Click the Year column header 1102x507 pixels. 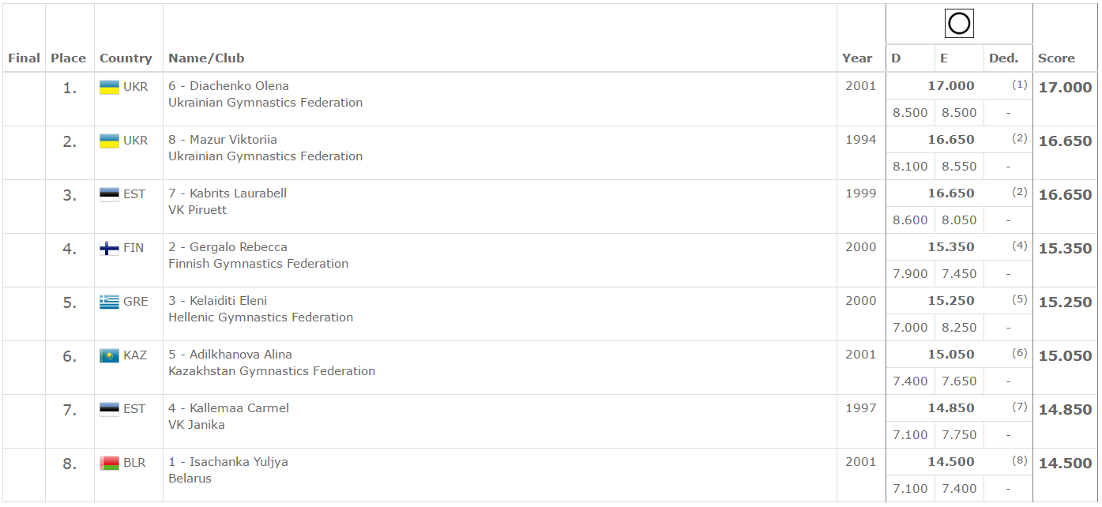click(x=857, y=58)
